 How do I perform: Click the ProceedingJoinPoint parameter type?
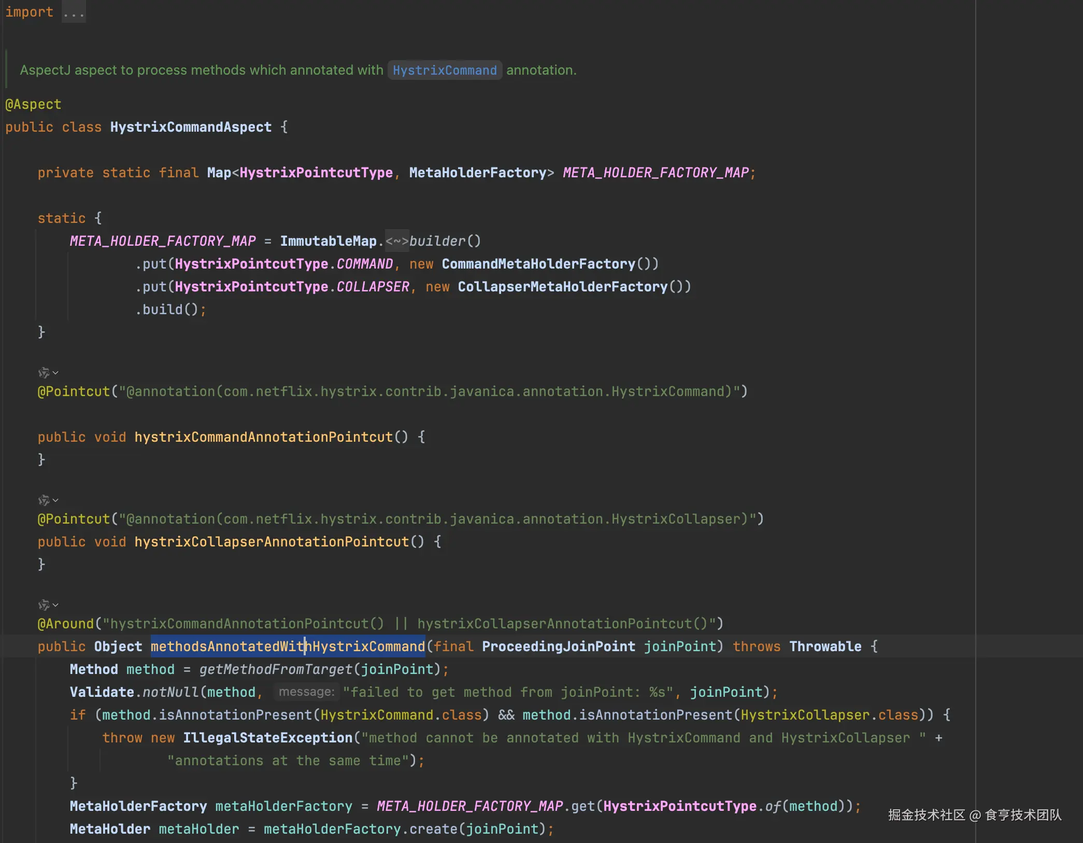tap(558, 647)
